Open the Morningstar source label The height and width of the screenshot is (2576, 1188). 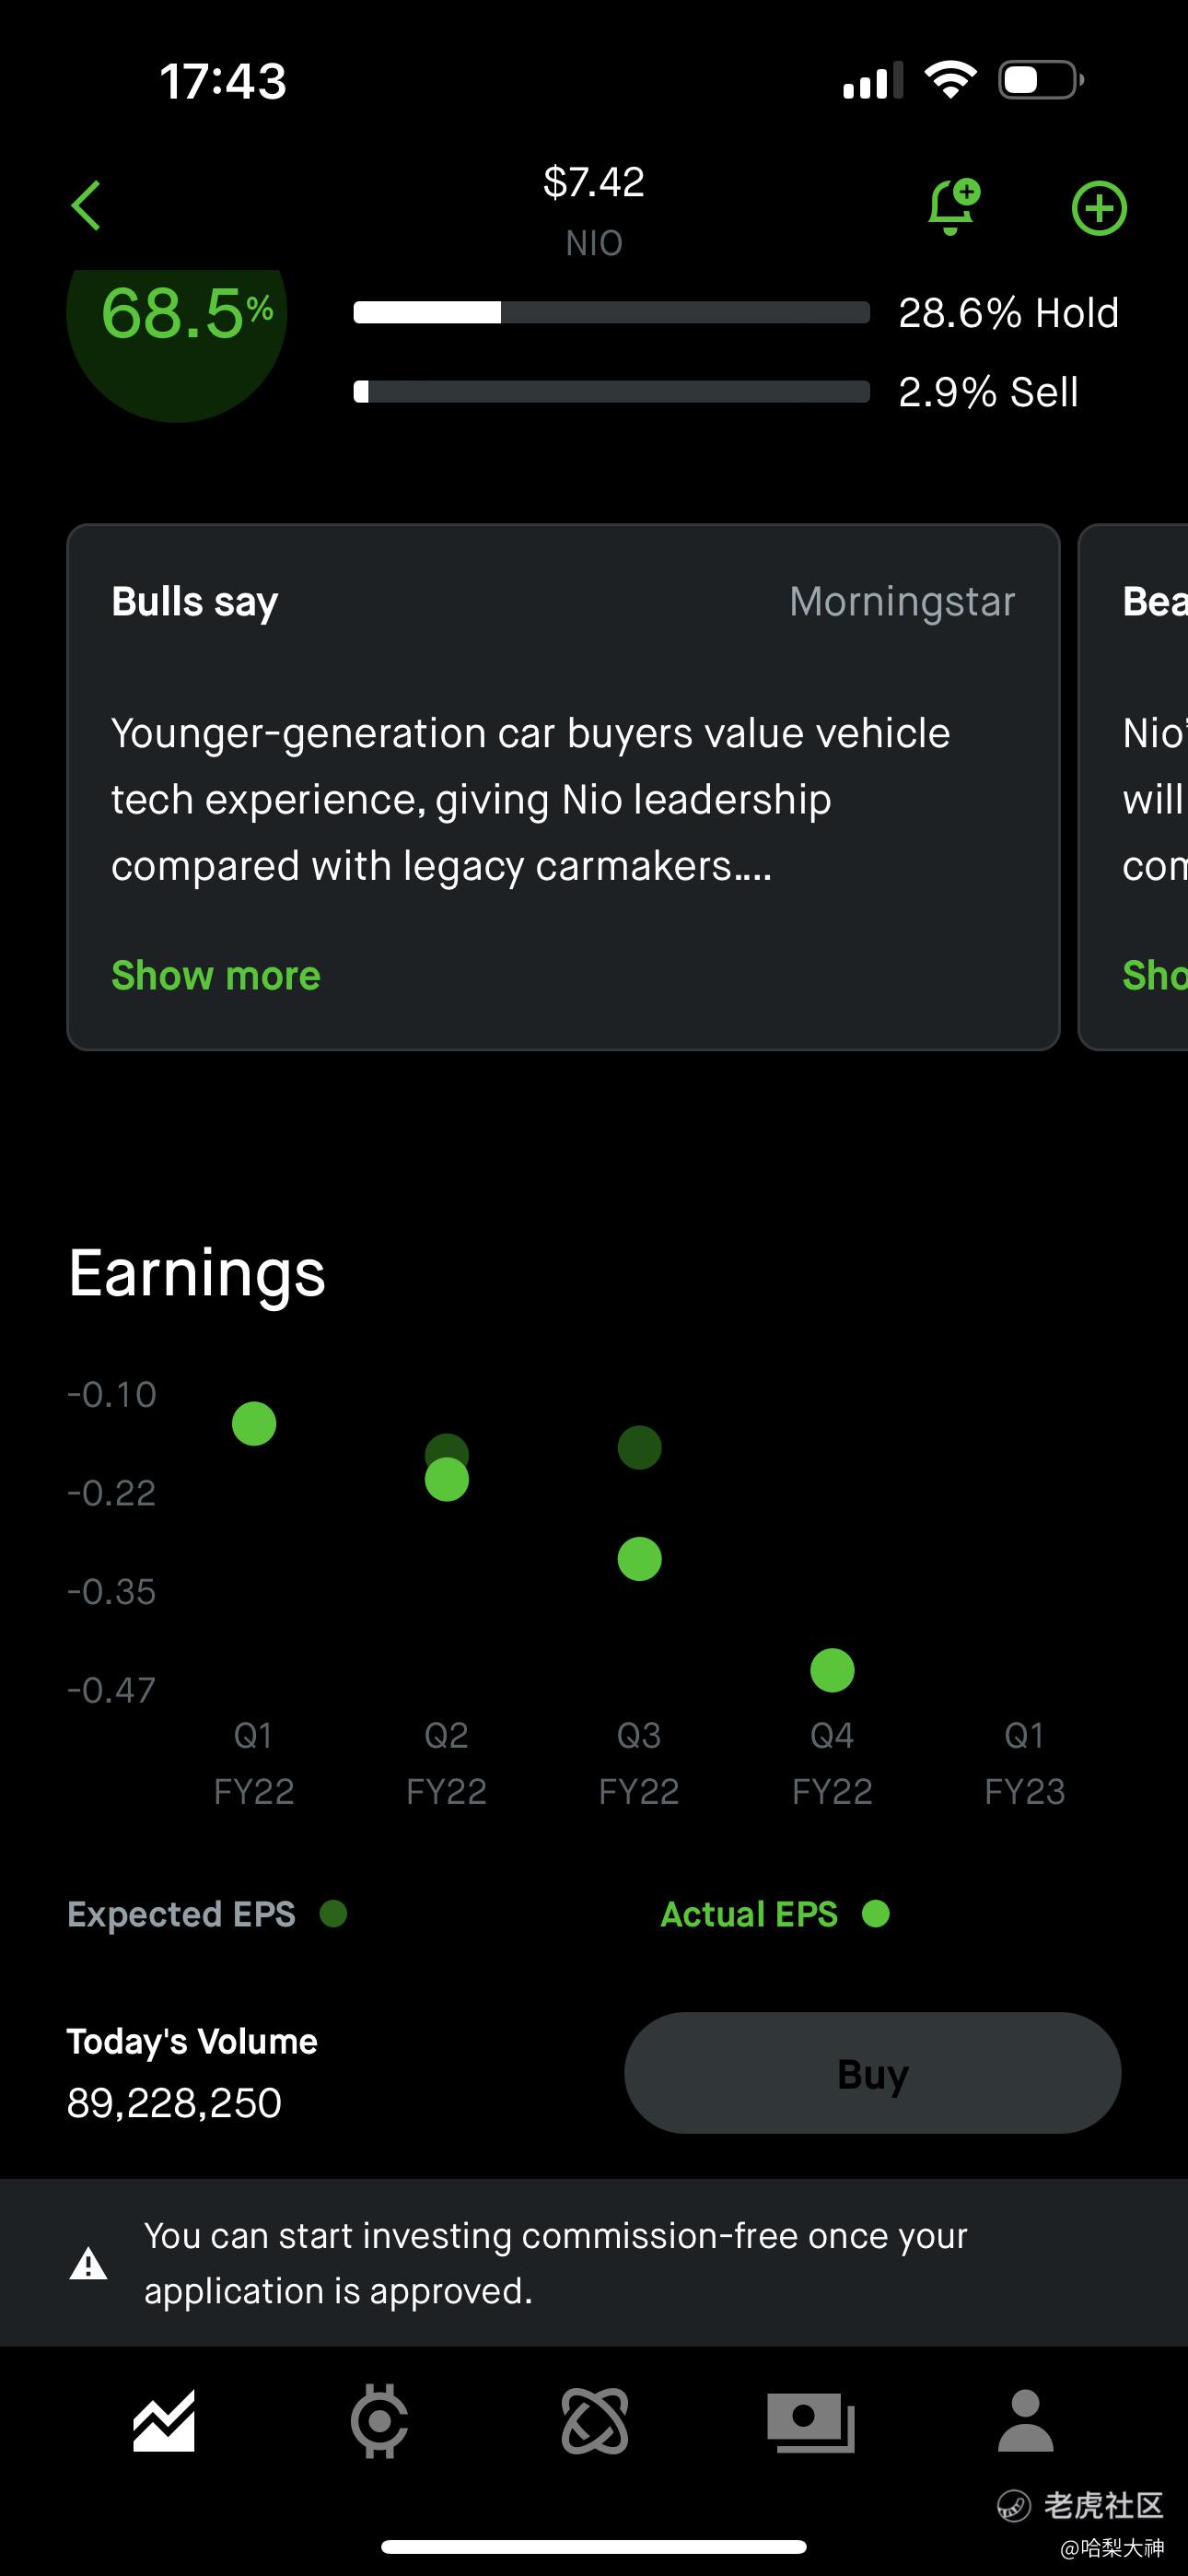click(902, 602)
